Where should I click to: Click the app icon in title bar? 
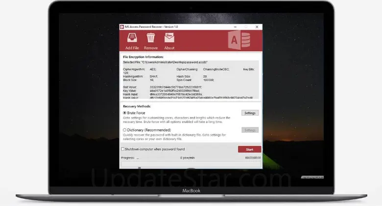click(122, 27)
